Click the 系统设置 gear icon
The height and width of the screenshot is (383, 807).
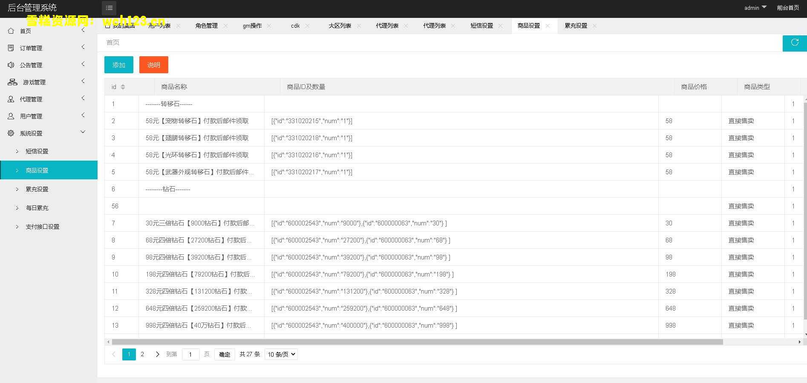(x=11, y=133)
